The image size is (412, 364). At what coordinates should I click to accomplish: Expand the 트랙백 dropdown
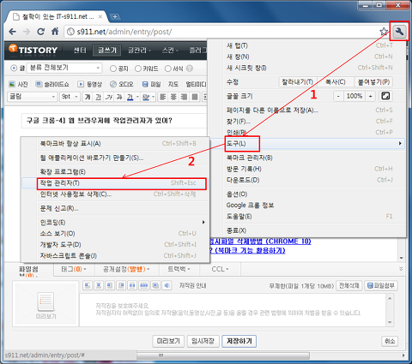(x=179, y=269)
